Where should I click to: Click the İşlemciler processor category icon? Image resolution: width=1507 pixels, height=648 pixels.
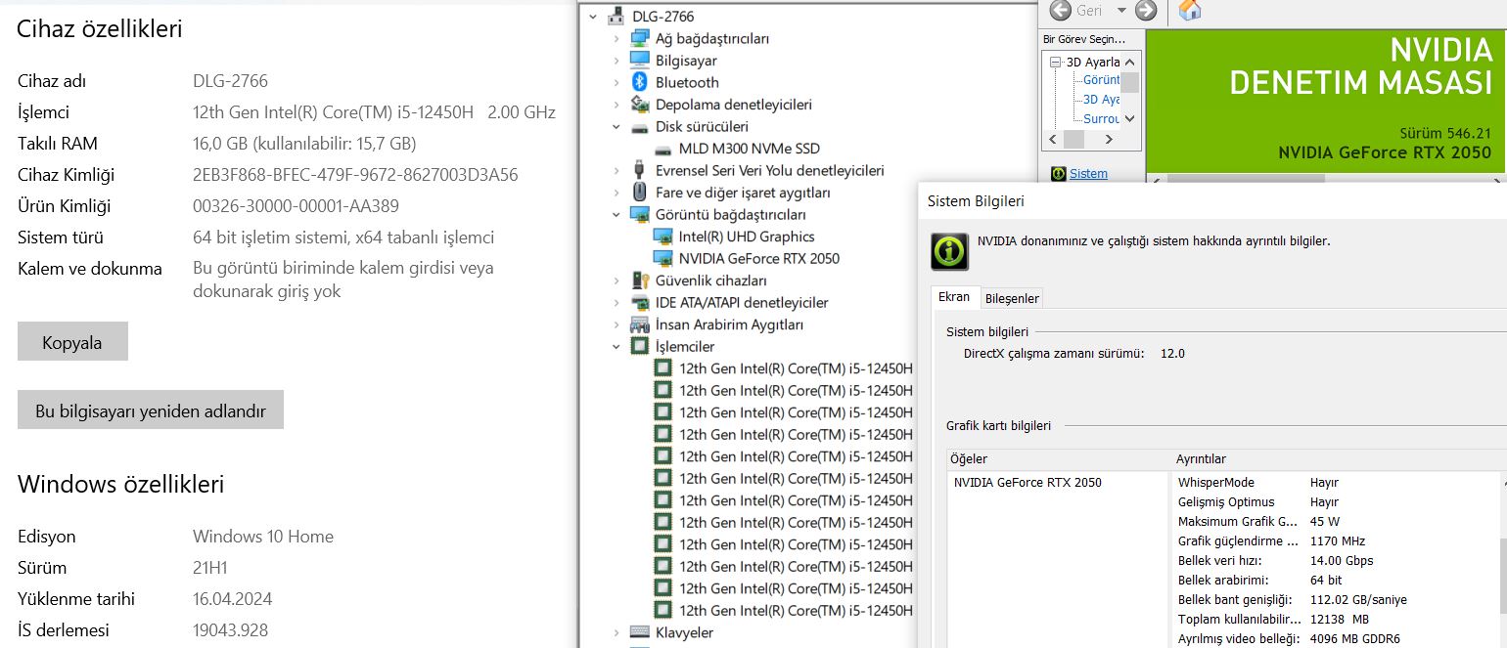[x=640, y=346]
